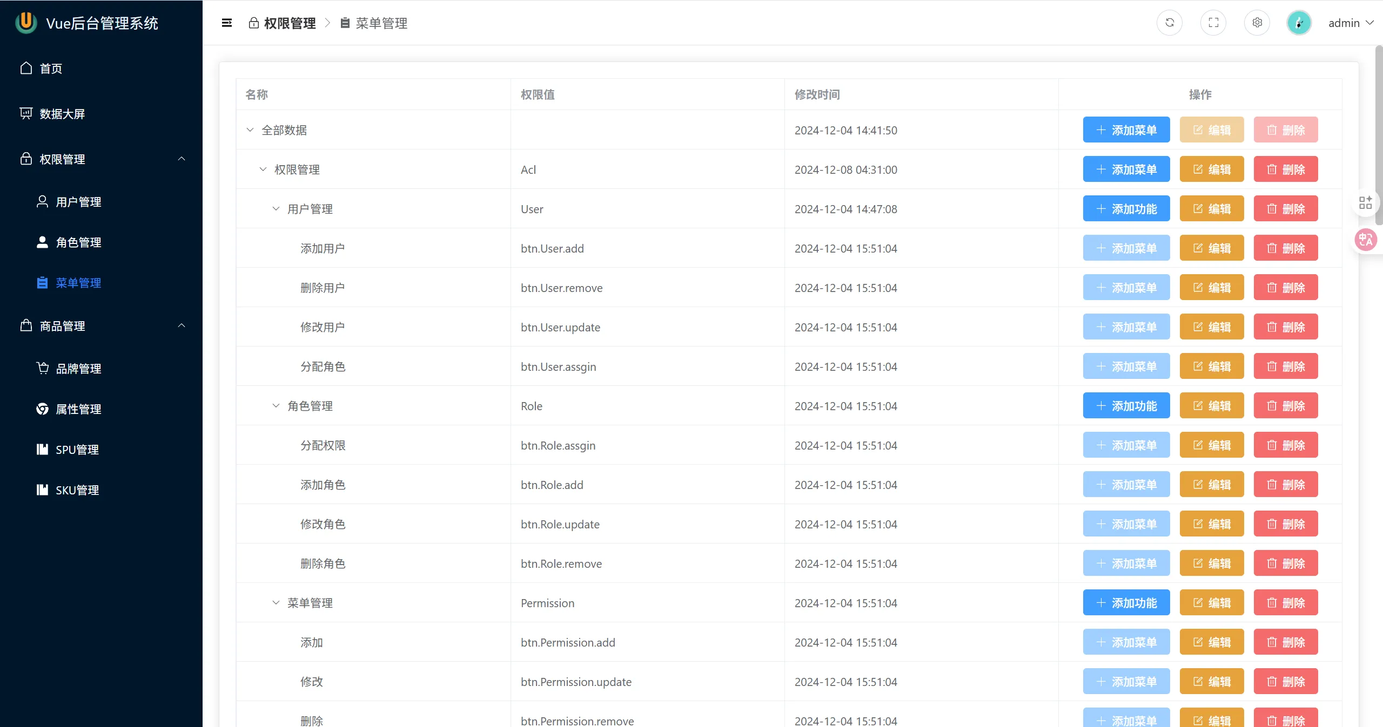
Task: Collapse sidebar with hamburger fold icon
Action: (227, 23)
